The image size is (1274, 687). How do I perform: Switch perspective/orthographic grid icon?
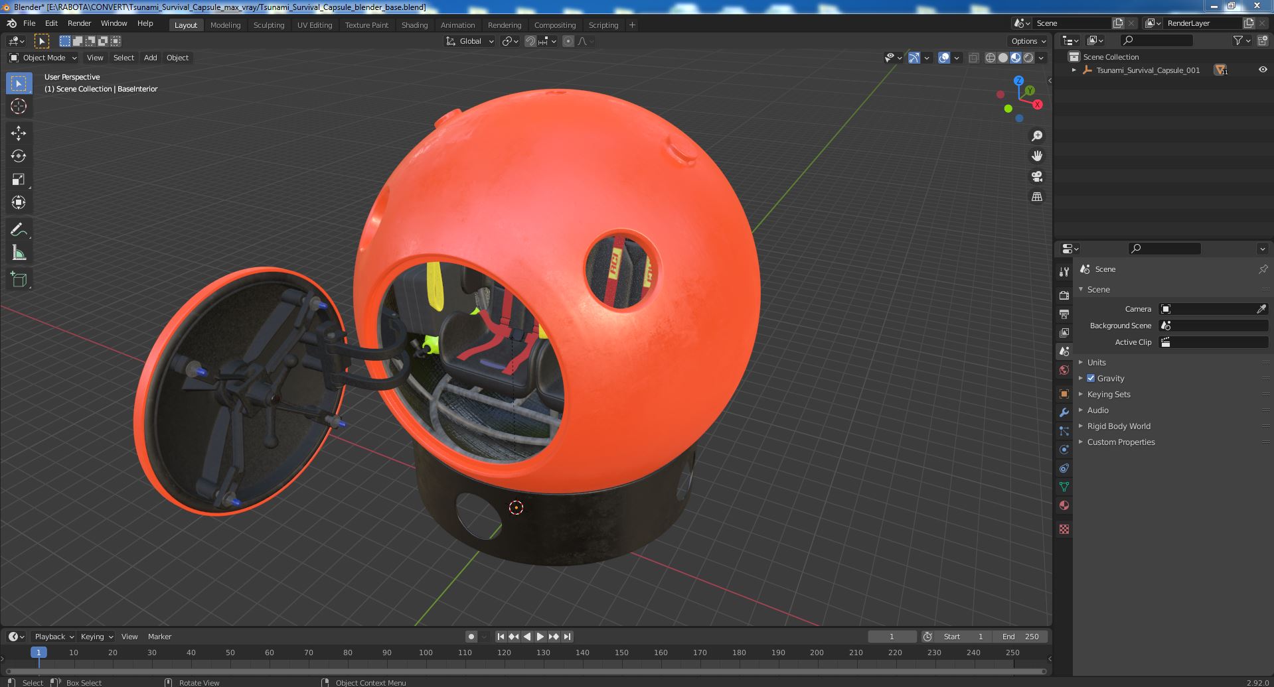pos(1036,197)
